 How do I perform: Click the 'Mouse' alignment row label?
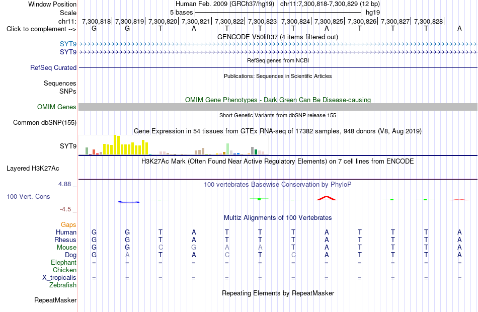pos(66,248)
